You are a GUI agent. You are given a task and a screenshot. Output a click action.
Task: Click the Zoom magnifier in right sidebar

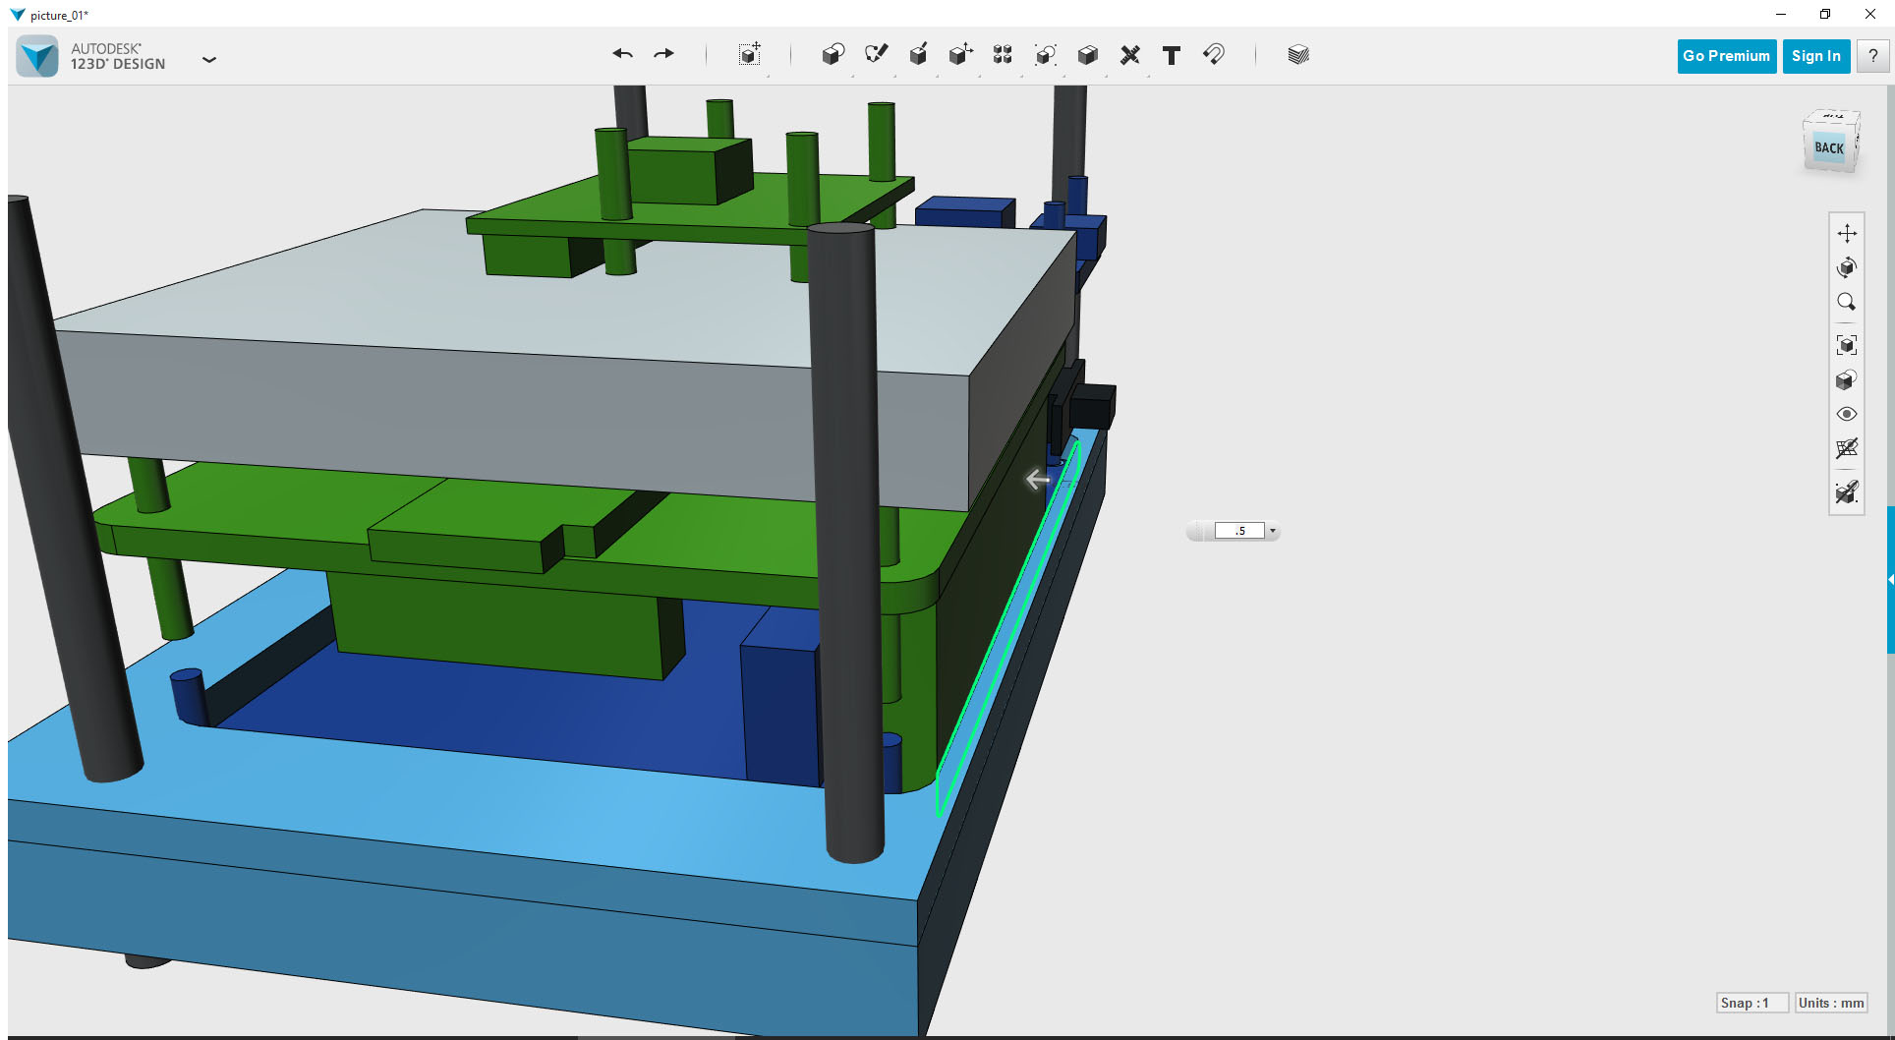1847,301
